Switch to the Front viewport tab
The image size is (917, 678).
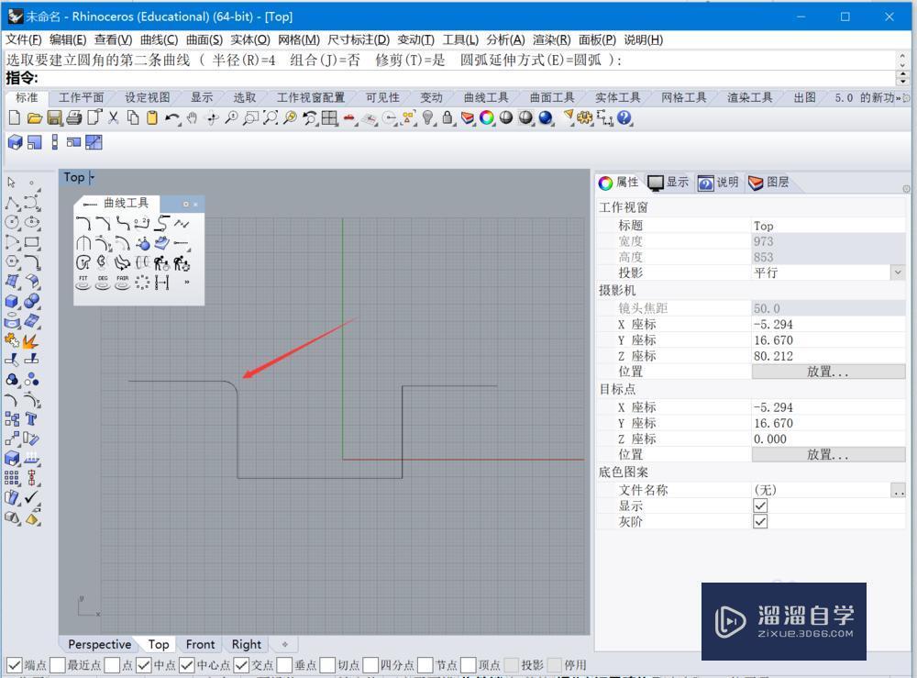[x=200, y=644]
